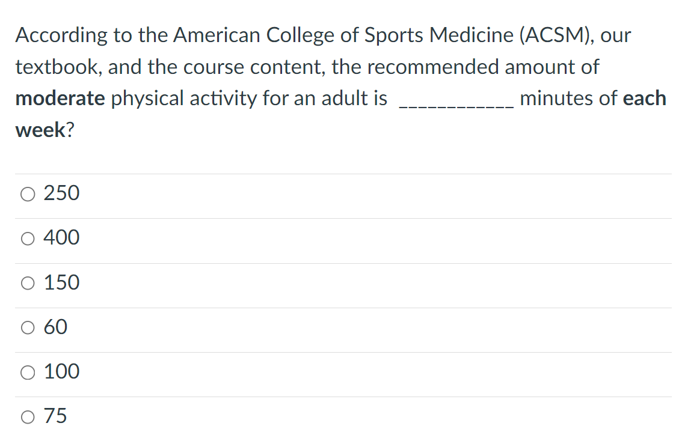
Task: Click the '75' answer label text
Action: click(x=55, y=416)
